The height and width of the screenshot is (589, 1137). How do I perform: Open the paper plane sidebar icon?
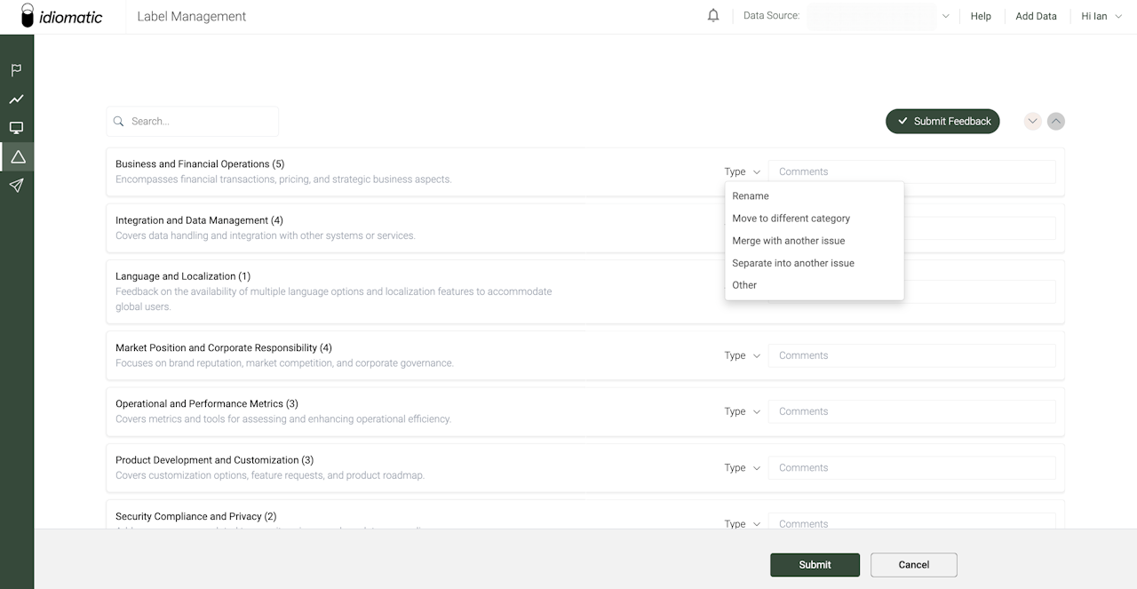[17, 186]
